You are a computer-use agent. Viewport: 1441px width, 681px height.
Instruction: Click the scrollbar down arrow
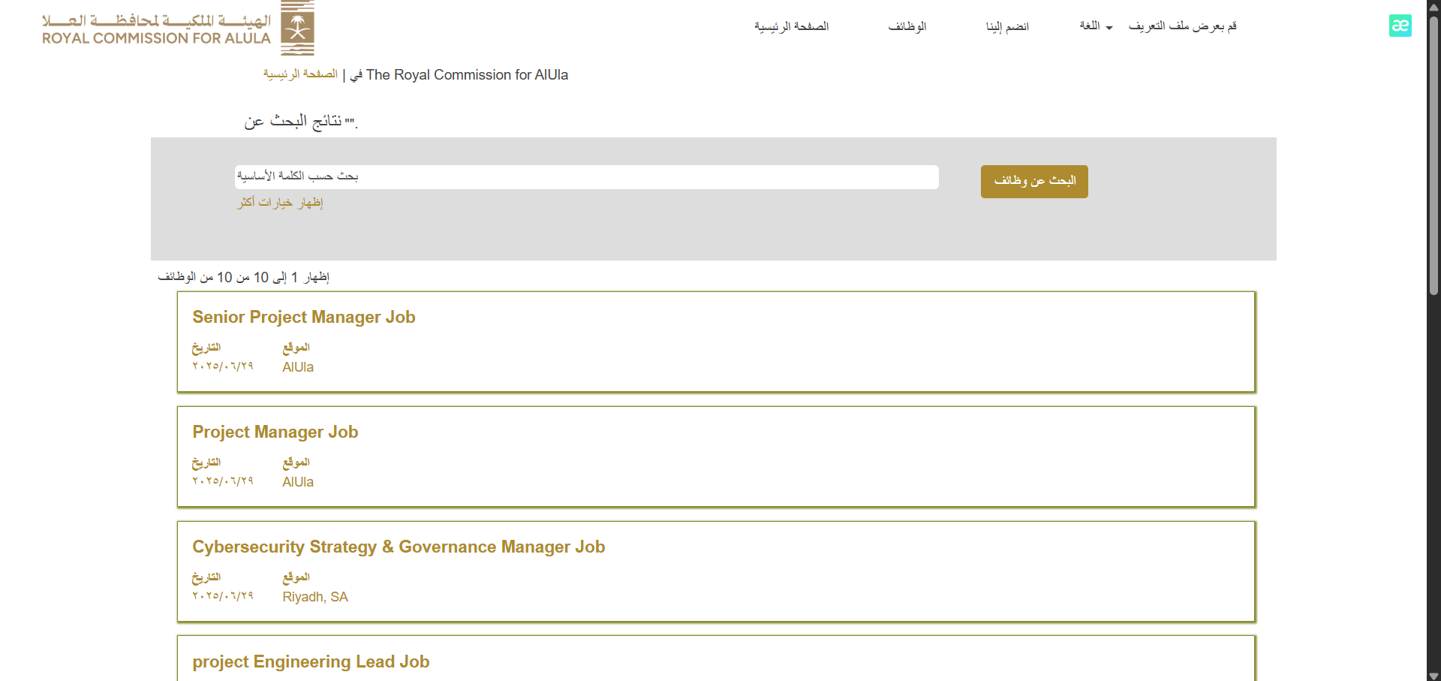(1433, 675)
